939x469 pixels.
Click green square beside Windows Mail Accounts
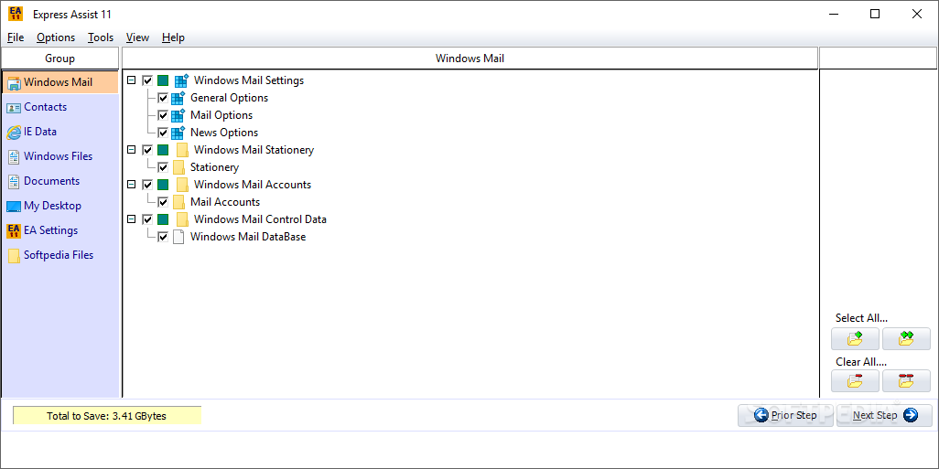coord(163,185)
